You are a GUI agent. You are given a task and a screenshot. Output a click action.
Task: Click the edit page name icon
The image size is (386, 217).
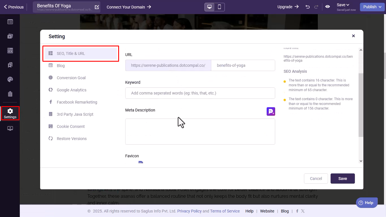[x=97, y=7]
